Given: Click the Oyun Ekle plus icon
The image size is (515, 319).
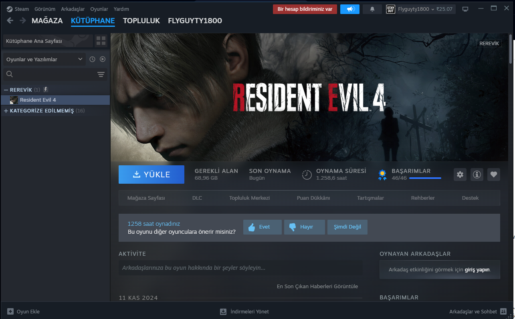Looking at the screenshot, I should tap(10, 311).
